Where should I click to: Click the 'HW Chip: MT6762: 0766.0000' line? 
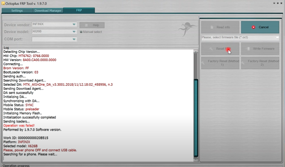pyautogui.click(x=26, y=56)
